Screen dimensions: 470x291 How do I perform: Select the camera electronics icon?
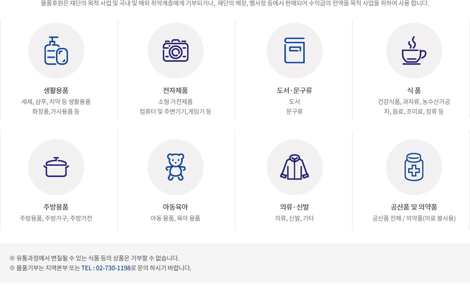point(175,51)
